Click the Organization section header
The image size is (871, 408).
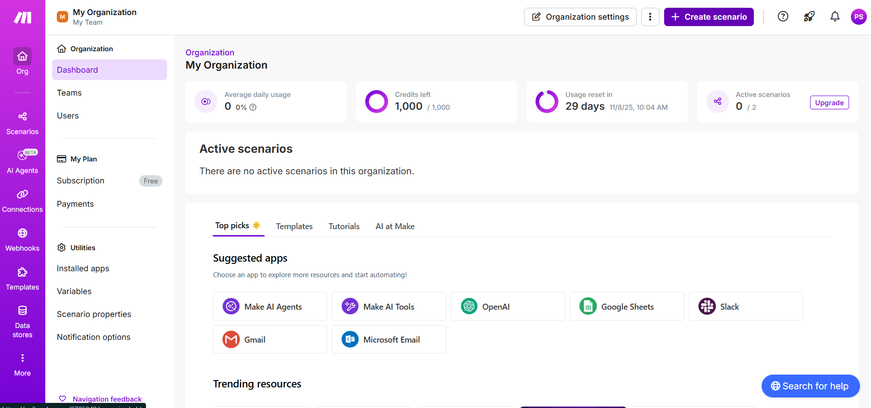point(85,49)
